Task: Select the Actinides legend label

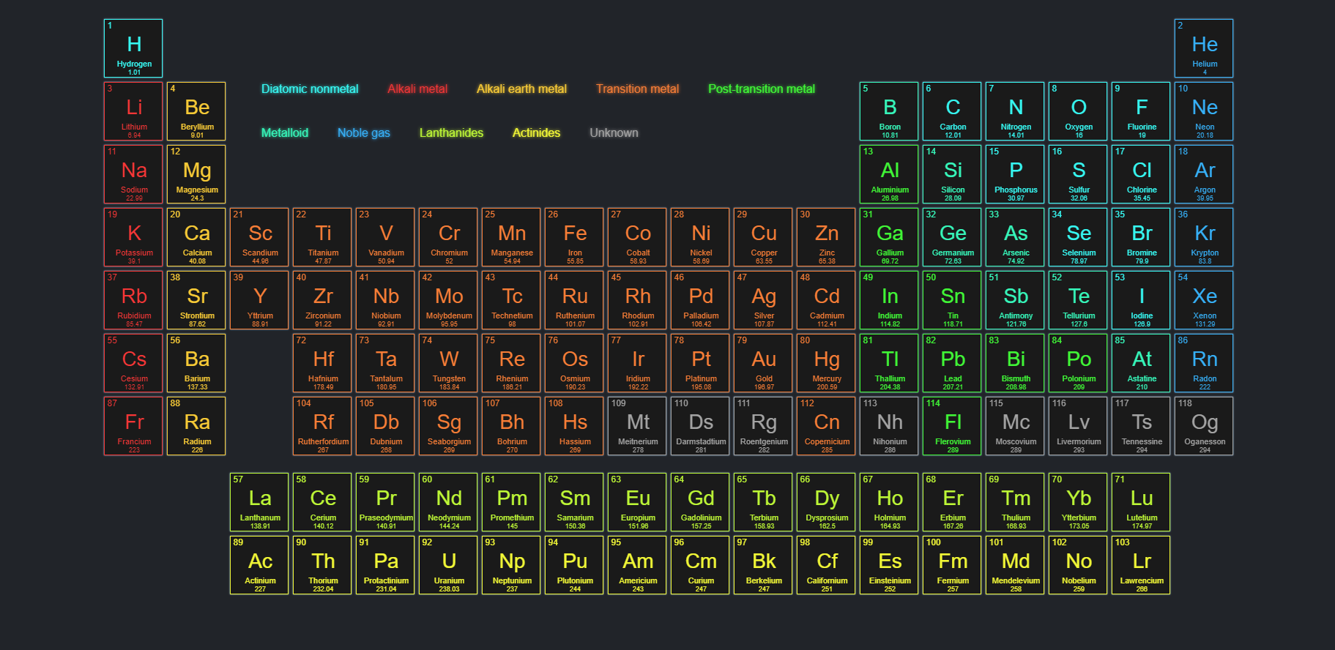Action: [536, 132]
